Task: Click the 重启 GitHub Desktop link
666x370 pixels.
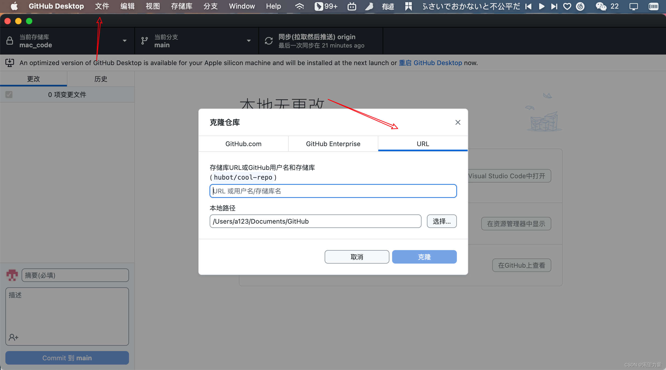Action: [430, 63]
